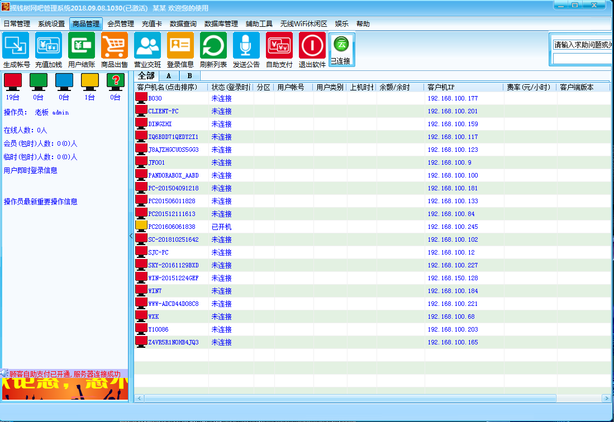Click the 生成帐号 toolbar icon

(x=16, y=46)
